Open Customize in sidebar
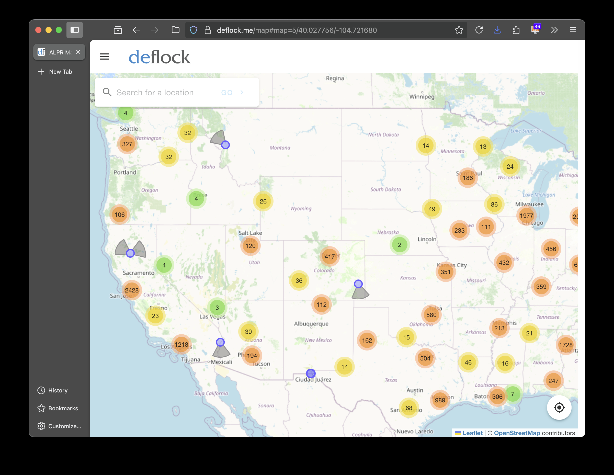 click(x=59, y=426)
